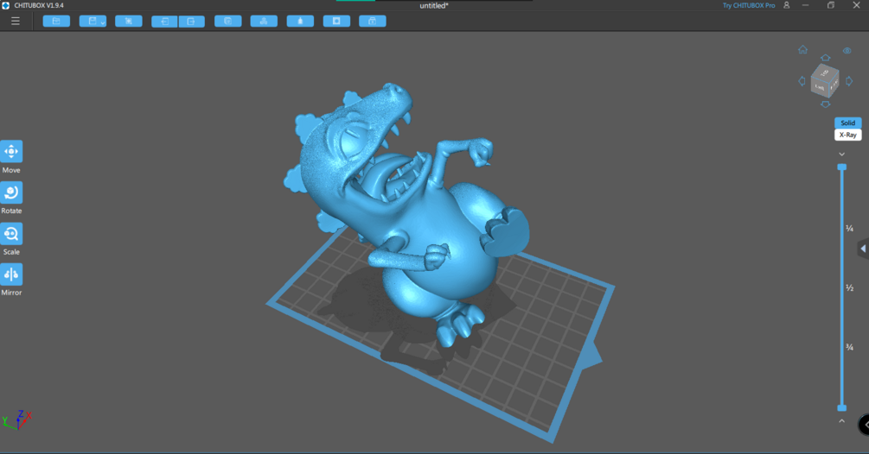Viewport: 869px width, 454px height.
Task: Select the Mirror tool
Action: (11, 274)
